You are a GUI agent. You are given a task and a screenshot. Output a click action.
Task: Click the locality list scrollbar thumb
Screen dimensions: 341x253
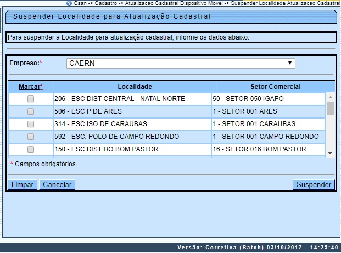(330, 108)
